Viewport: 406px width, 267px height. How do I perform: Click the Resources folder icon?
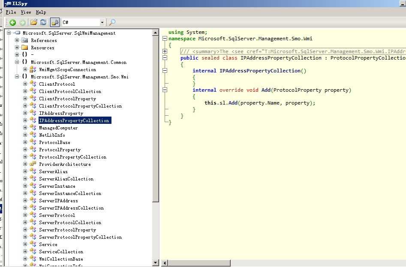point(25,47)
